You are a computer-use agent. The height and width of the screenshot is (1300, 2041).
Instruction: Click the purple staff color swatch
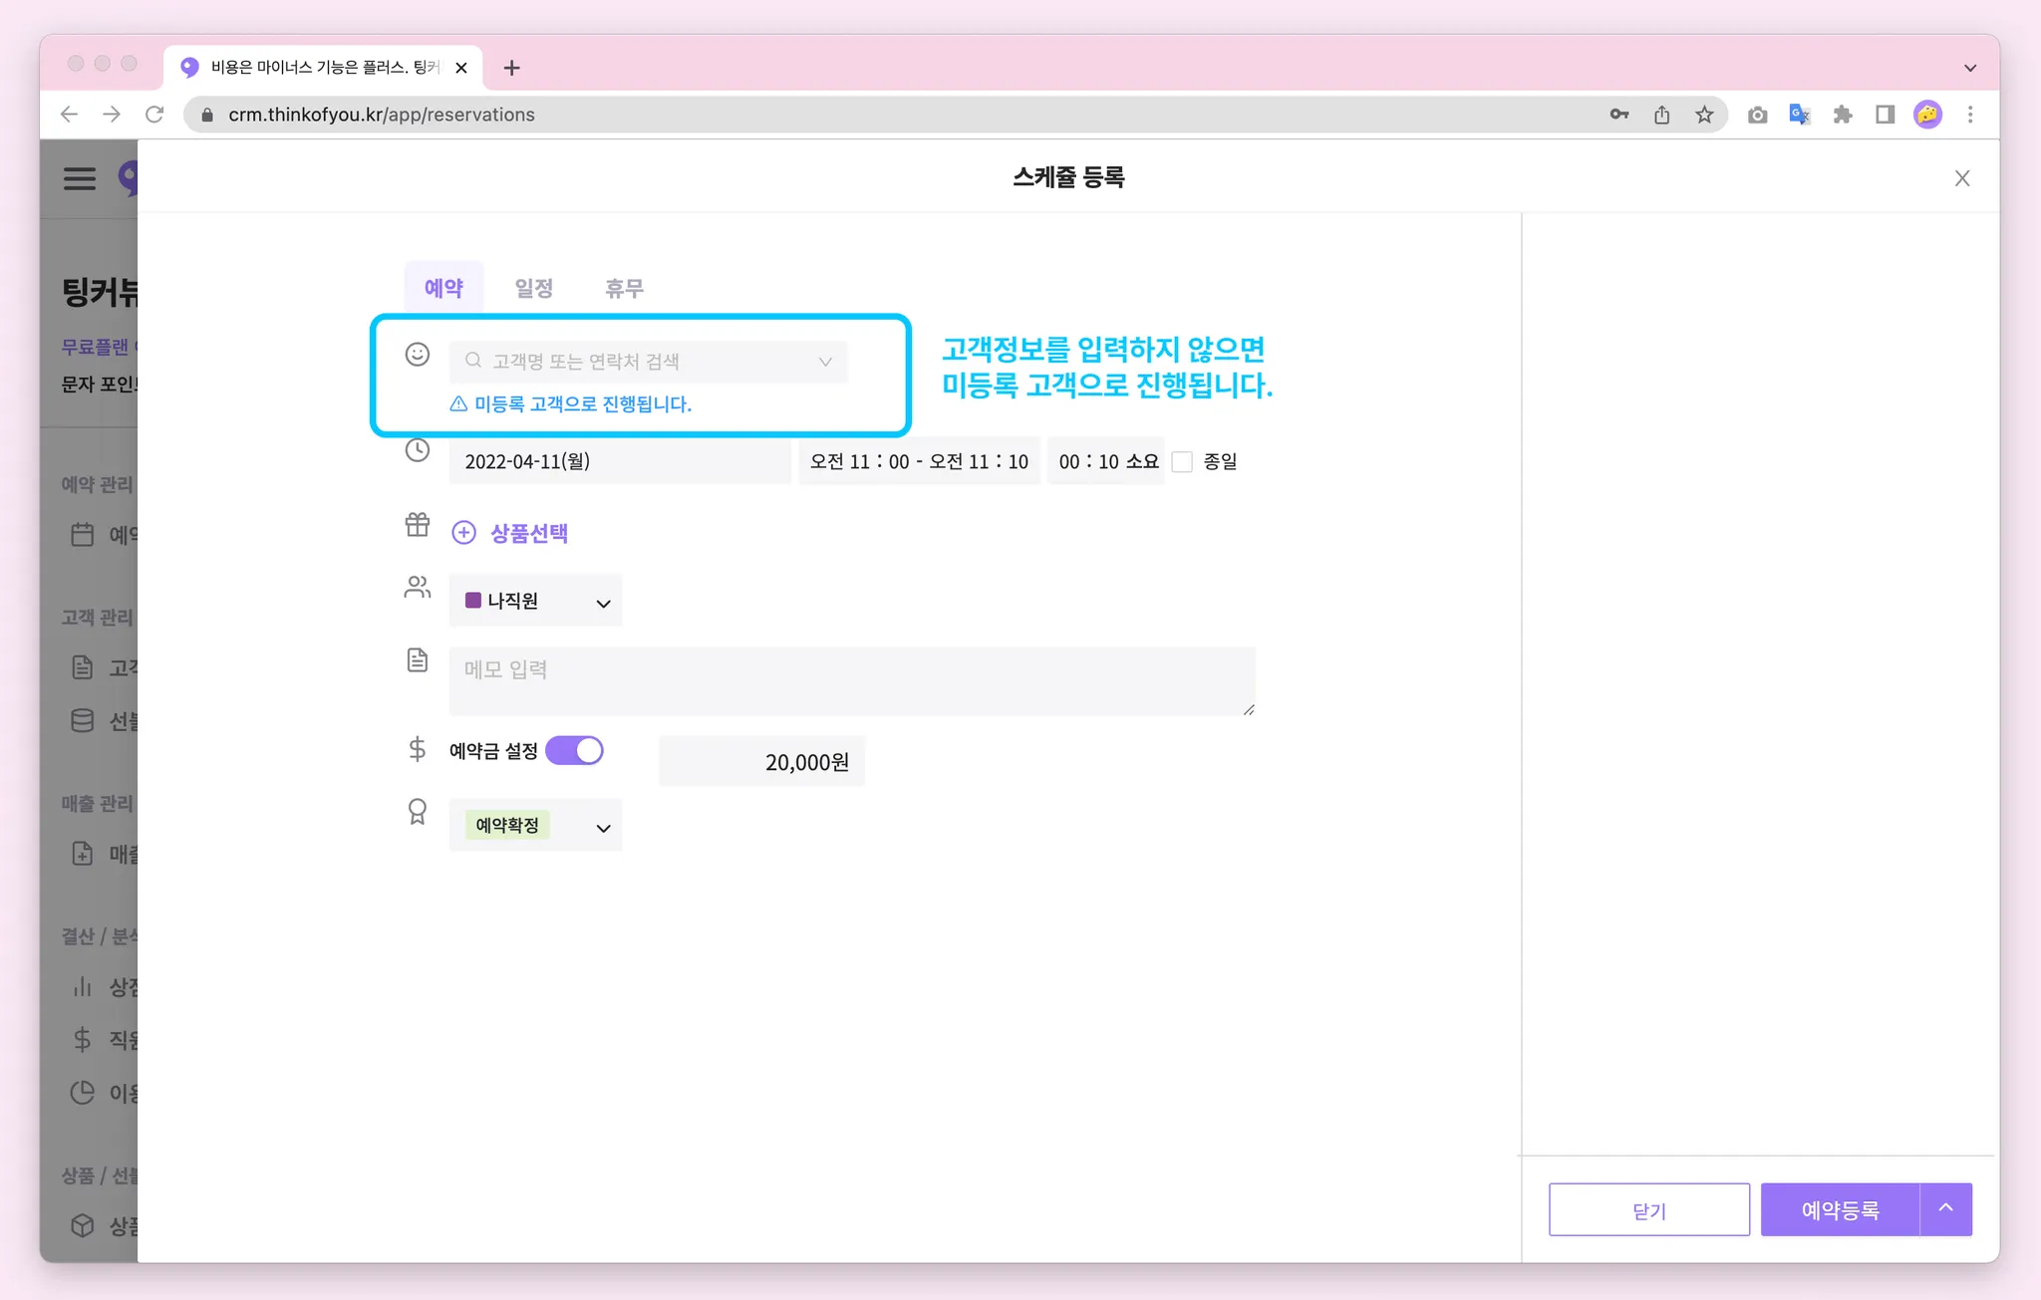tap(473, 601)
